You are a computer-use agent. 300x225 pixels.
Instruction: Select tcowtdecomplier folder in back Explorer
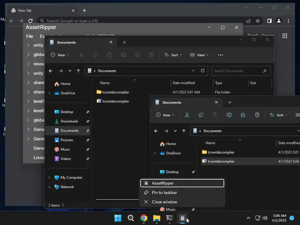115,92
